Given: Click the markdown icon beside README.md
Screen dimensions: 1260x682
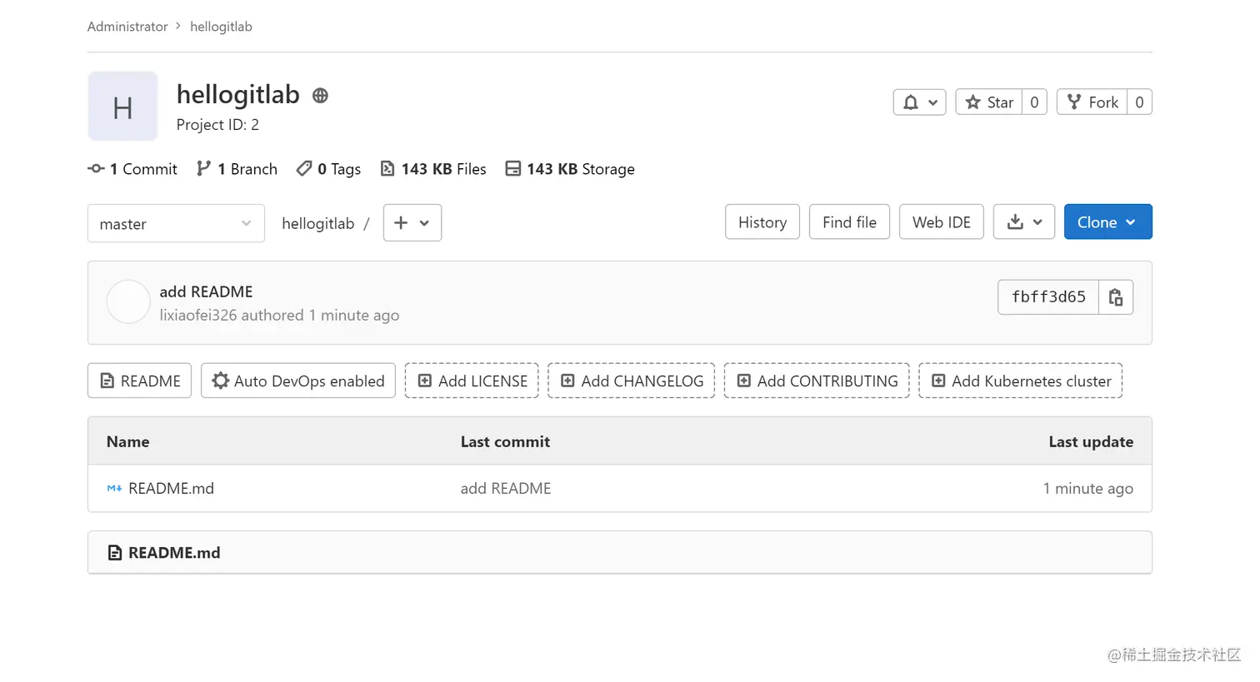Looking at the screenshot, I should click(x=115, y=489).
